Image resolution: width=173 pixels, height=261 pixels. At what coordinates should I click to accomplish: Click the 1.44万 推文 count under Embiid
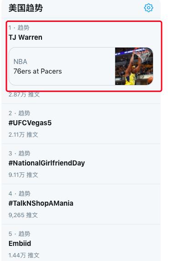[24, 255]
